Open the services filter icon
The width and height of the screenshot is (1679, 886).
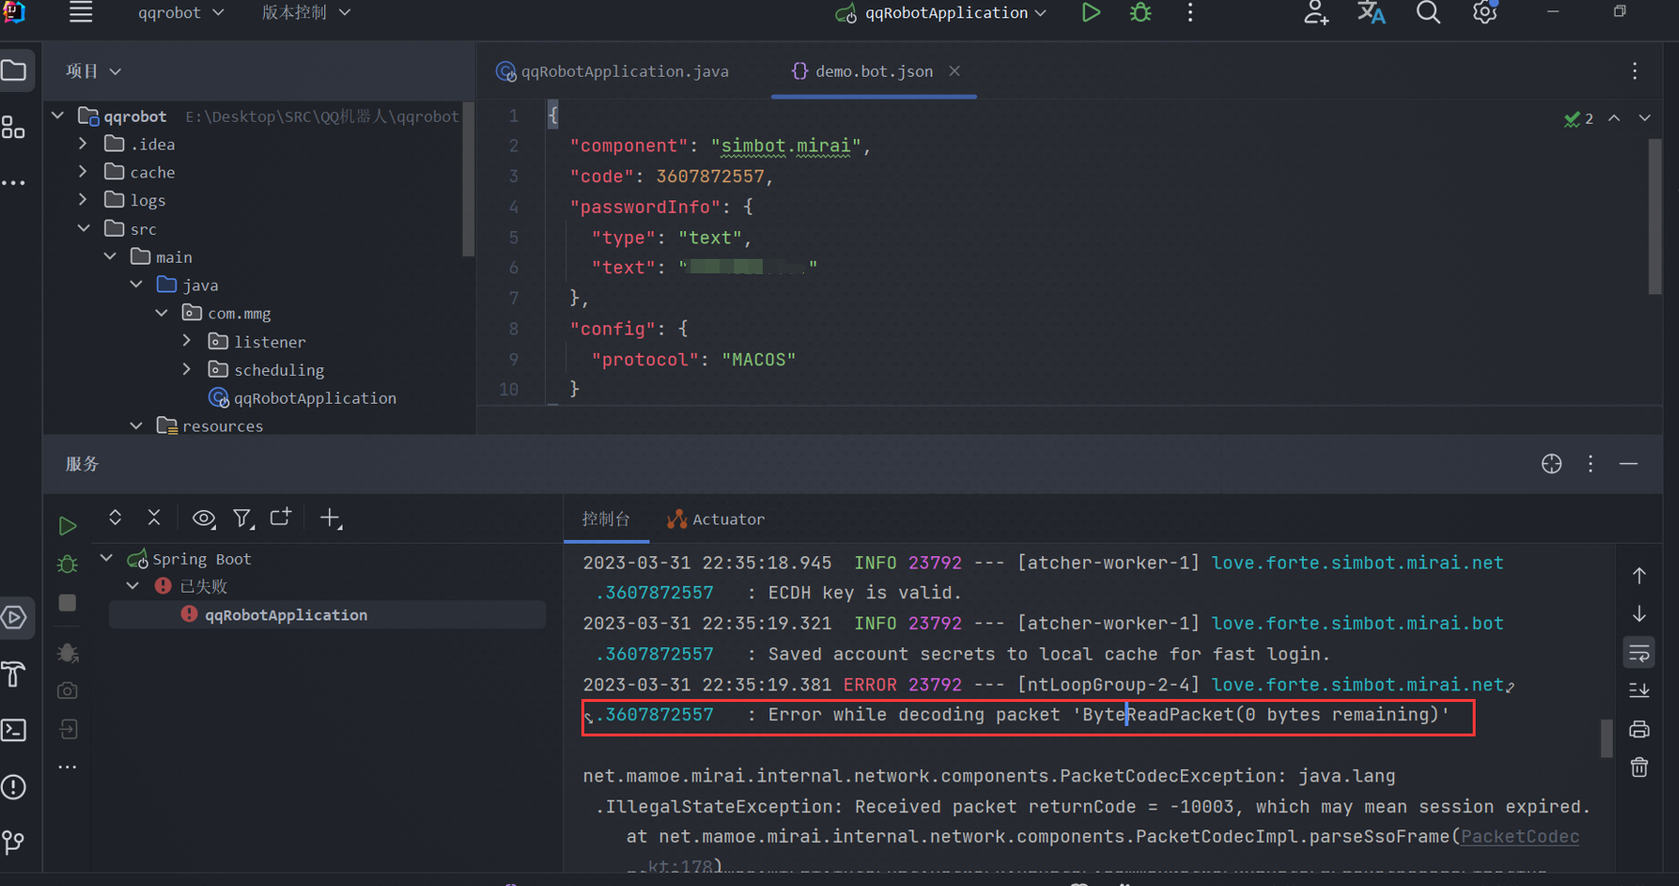click(x=243, y=519)
